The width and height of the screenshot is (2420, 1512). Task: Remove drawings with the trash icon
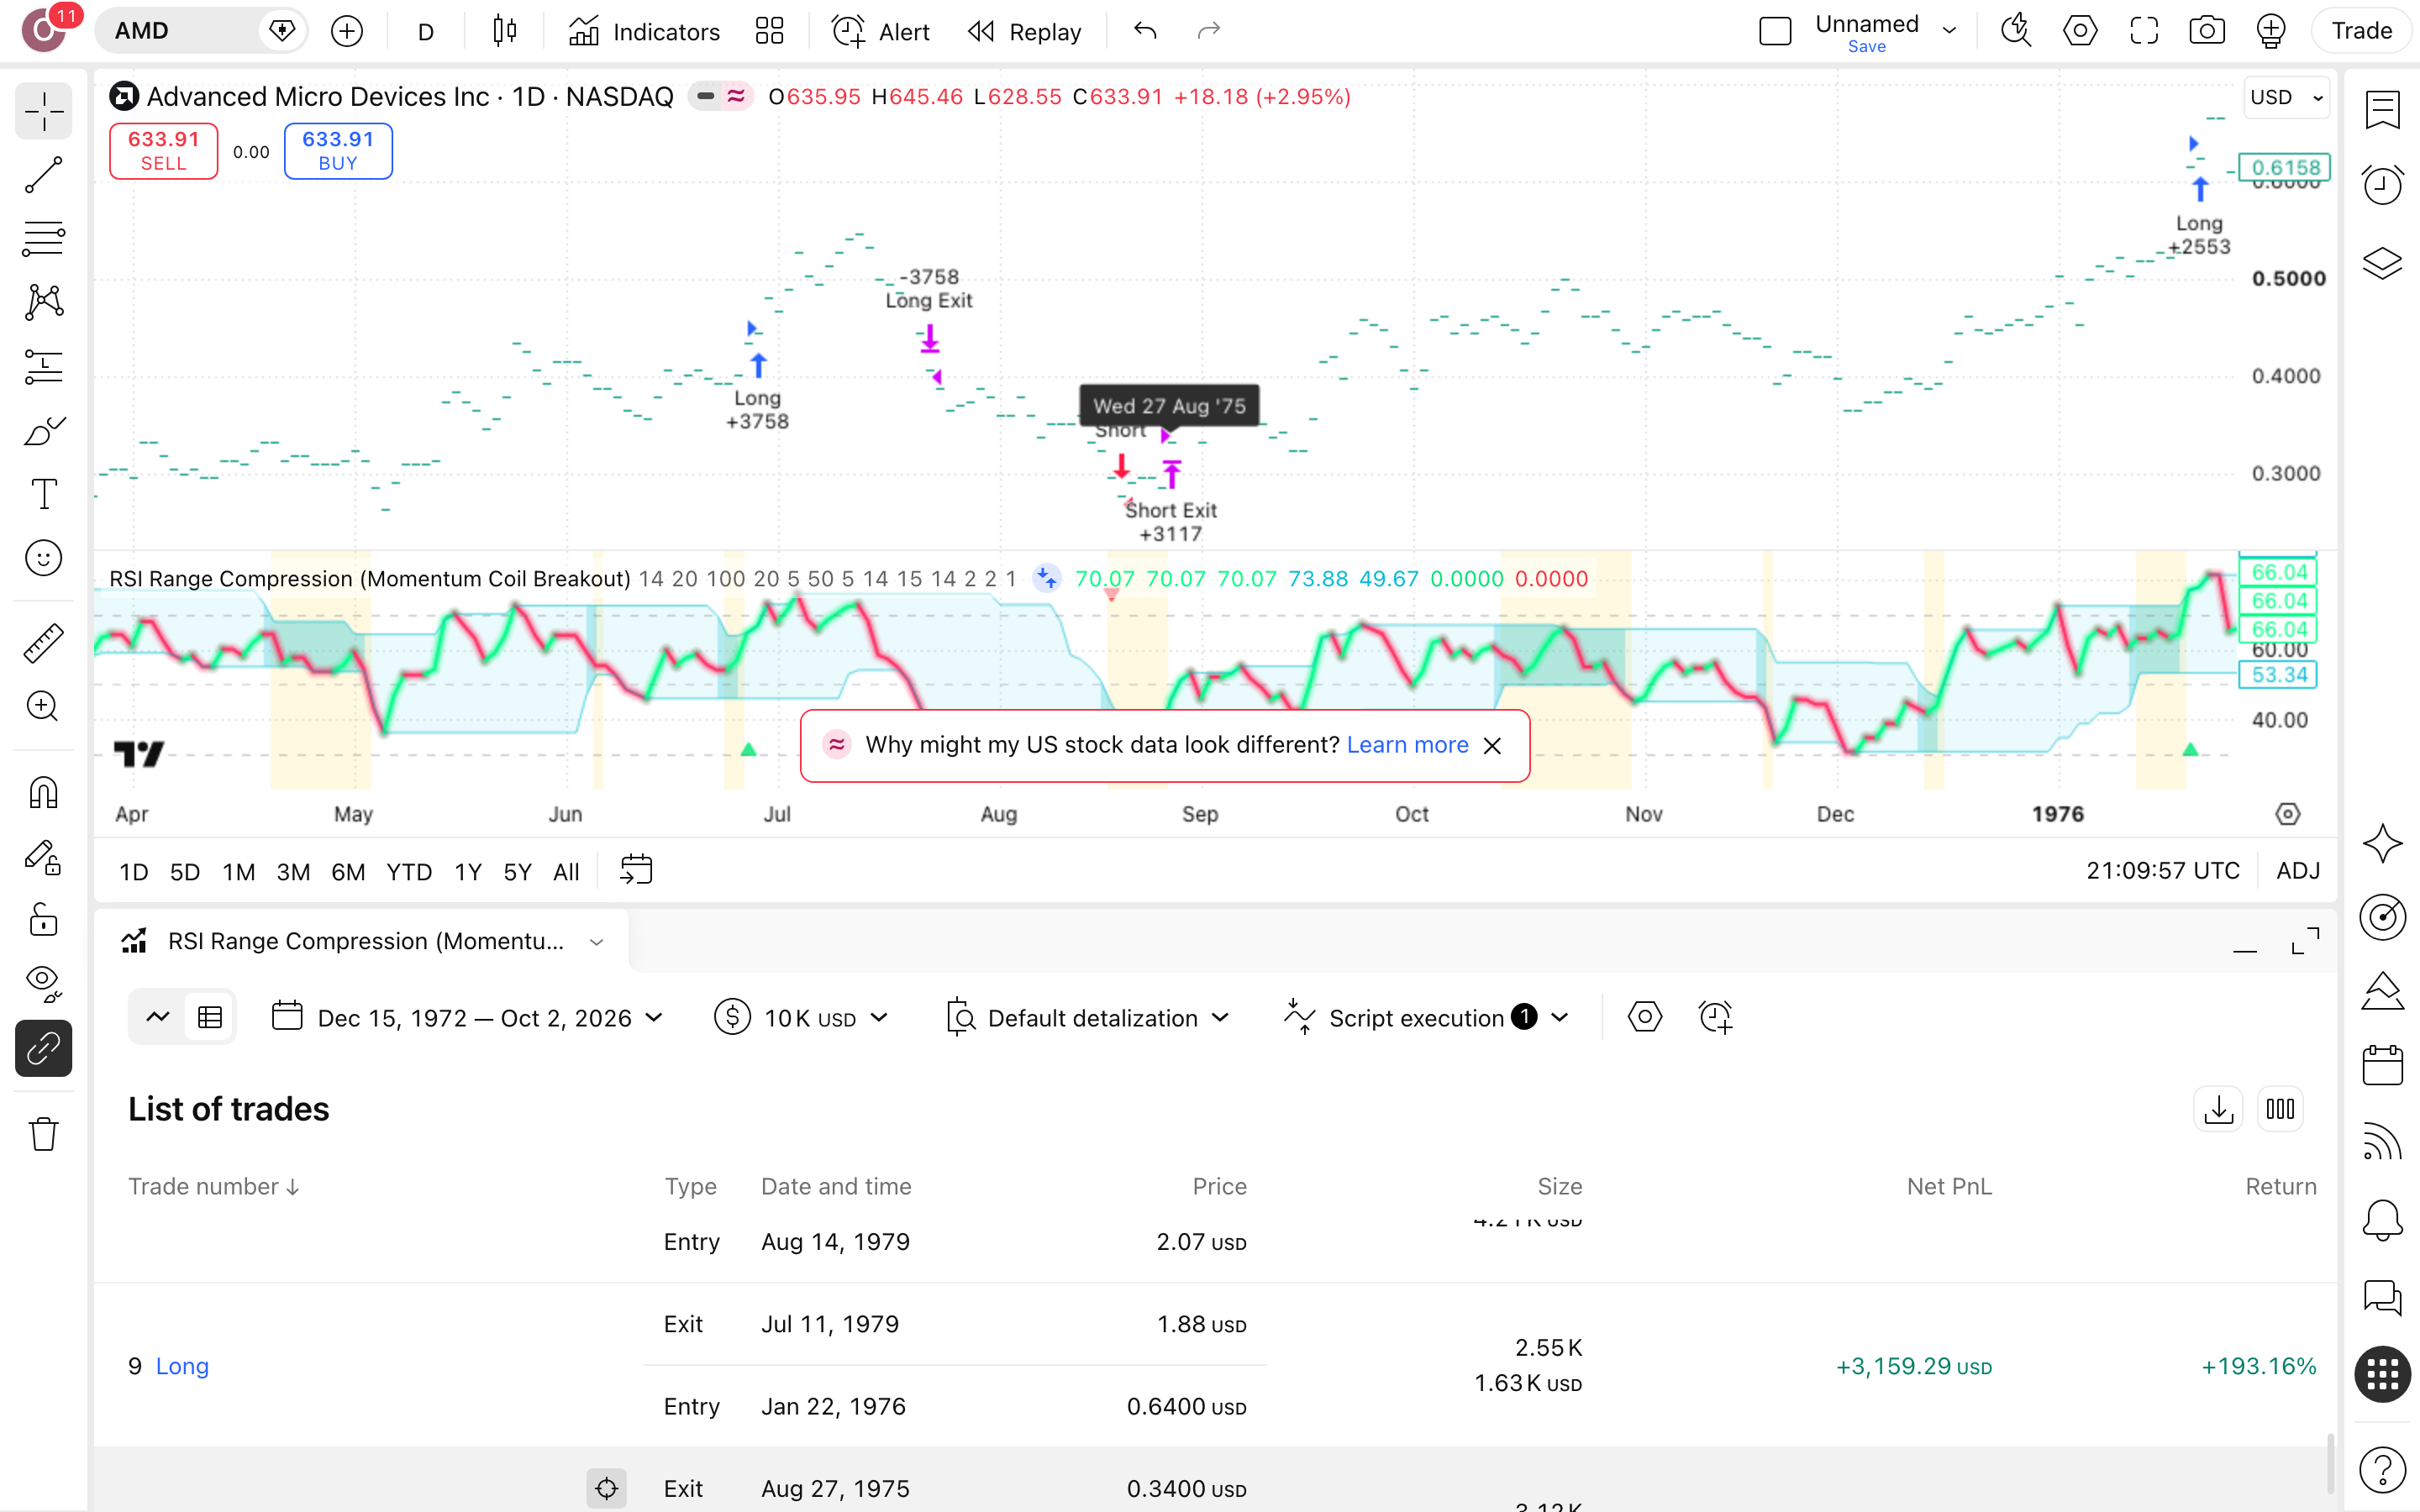(x=43, y=1134)
